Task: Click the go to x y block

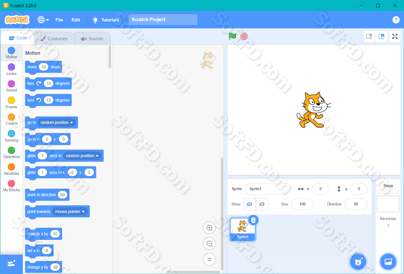Action: [x=48, y=139]
